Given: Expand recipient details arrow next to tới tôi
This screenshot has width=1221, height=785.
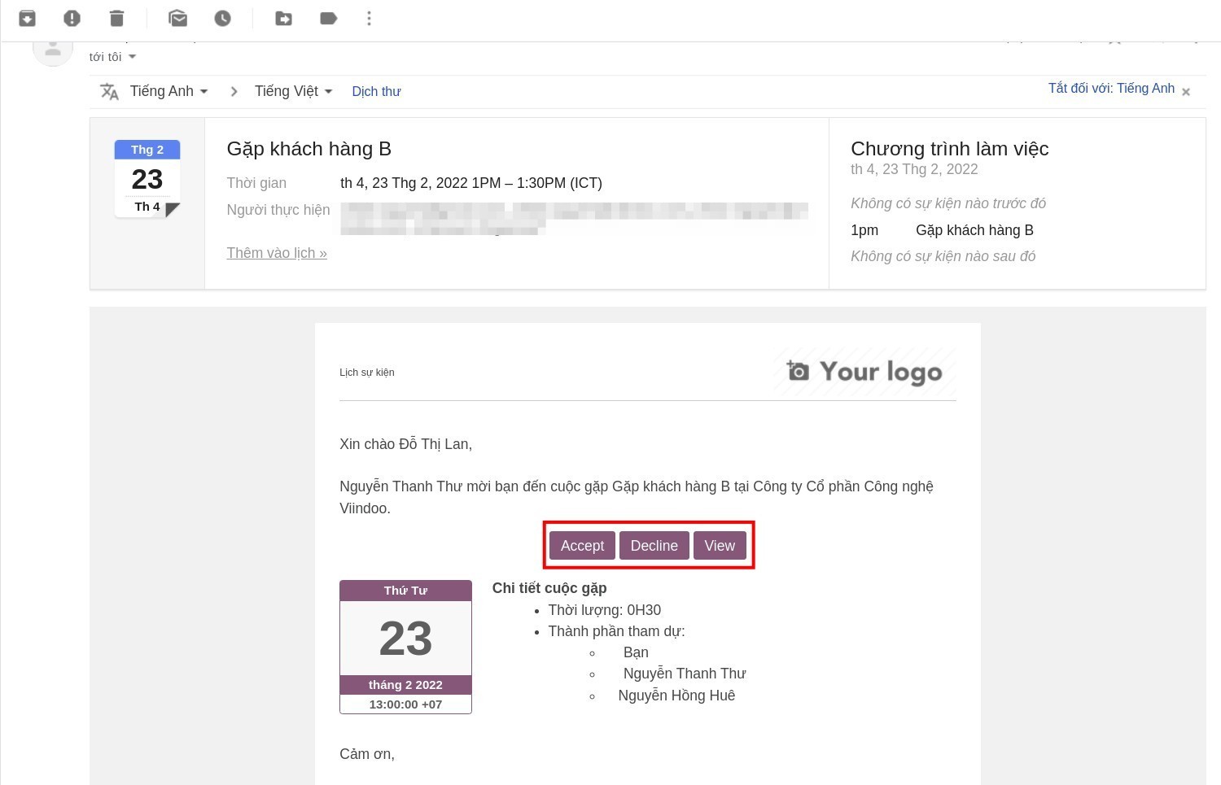Looking at the screenshot, I should tap(133, 57).
